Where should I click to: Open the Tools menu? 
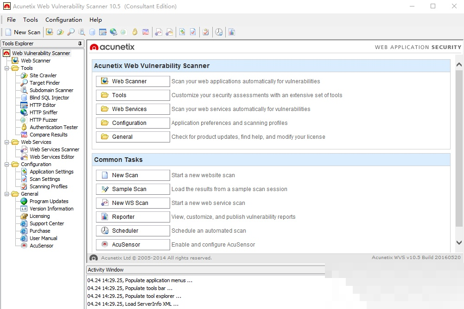pos(31,20)
